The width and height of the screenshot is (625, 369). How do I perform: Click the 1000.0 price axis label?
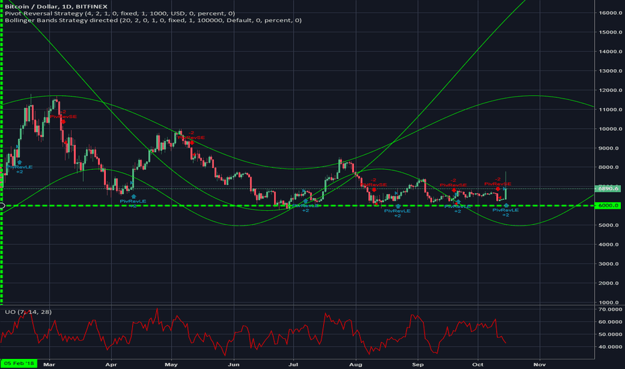click(610, 303)
